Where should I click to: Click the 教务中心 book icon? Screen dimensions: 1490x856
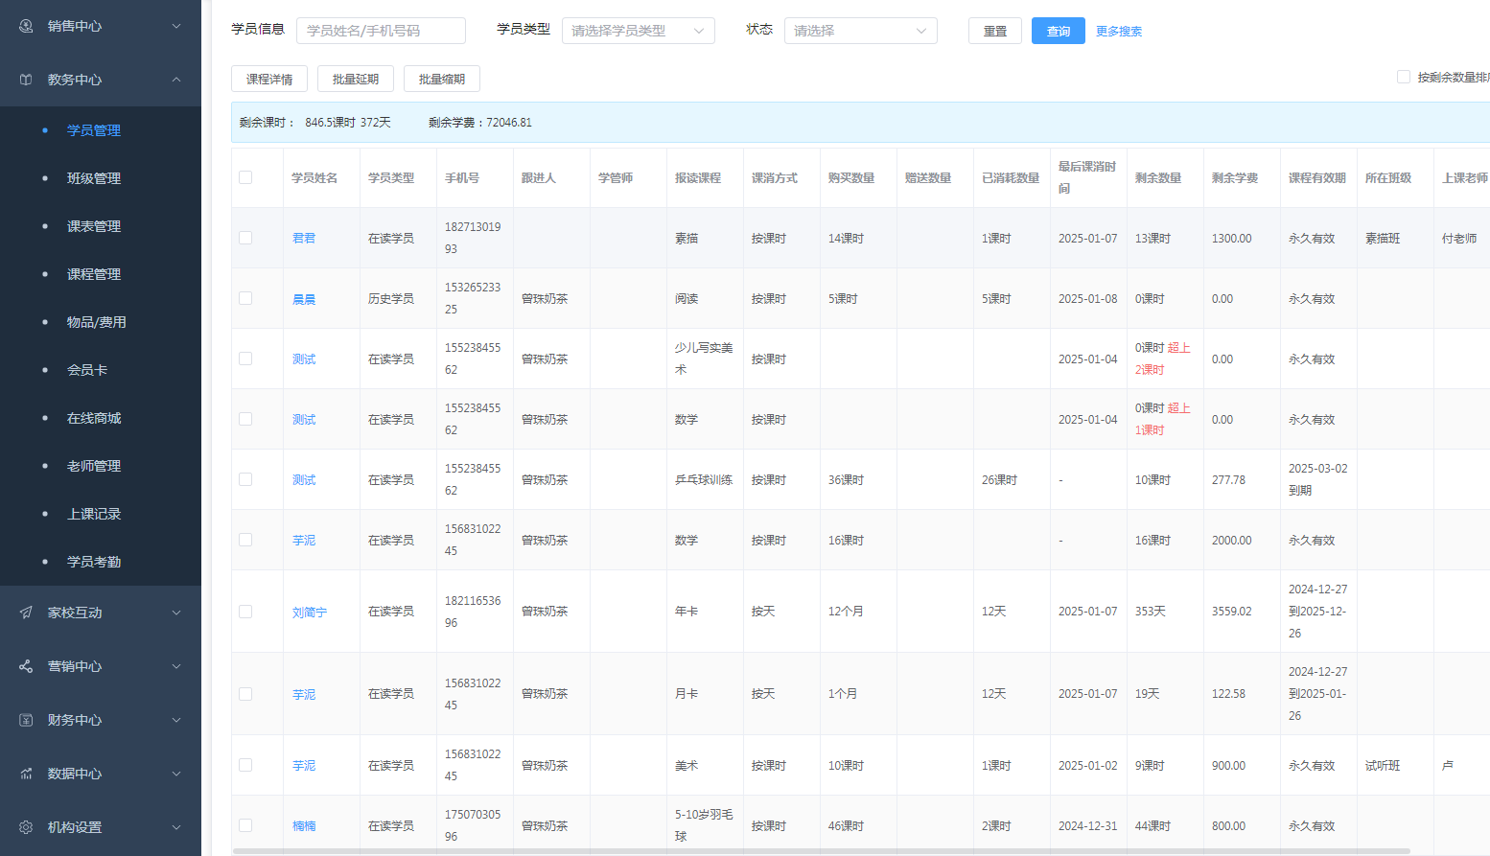pyautogui.click(x=26, y=80)
